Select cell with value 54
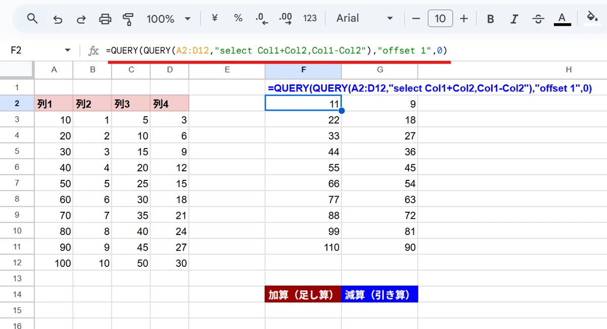Viewport: 607px width, 329px height. coord(380,183)
